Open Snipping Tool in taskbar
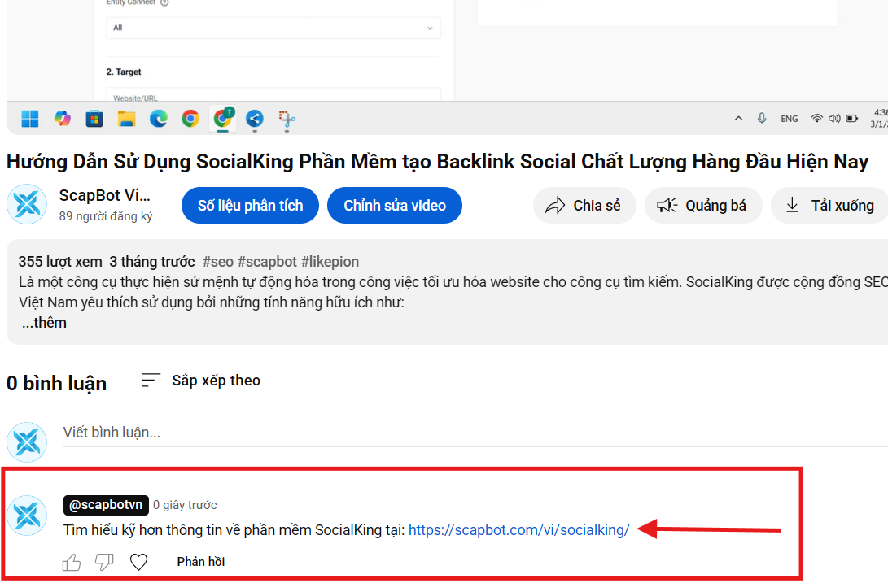The image size is (888, 583). pyautogui.click(x=287, y=119)
